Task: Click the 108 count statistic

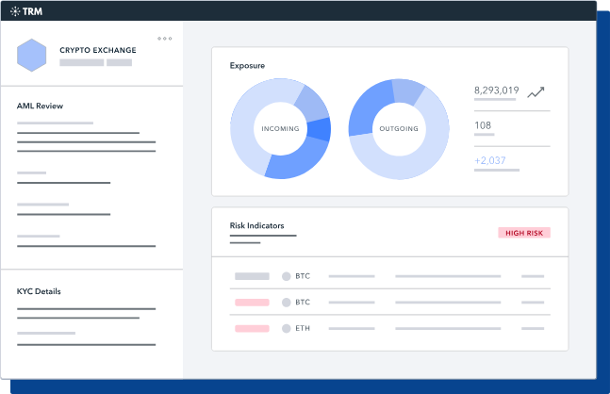Action: (x=483, y=125)
